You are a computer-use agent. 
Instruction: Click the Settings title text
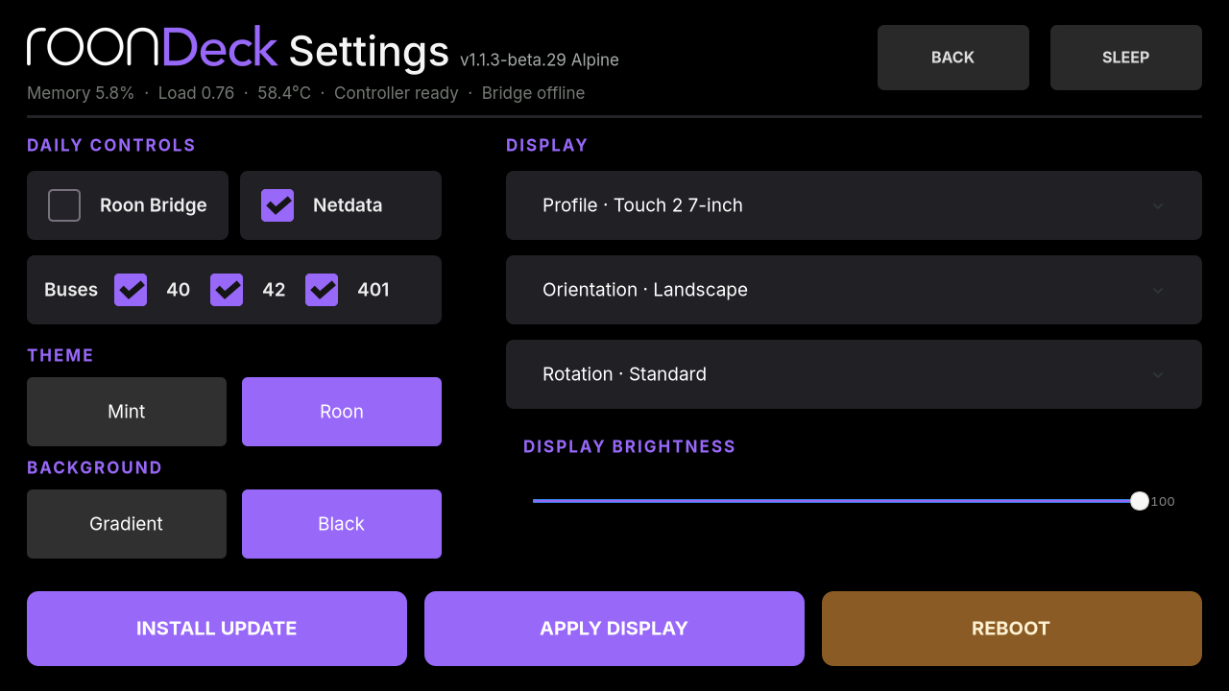[x=369, y=51]
